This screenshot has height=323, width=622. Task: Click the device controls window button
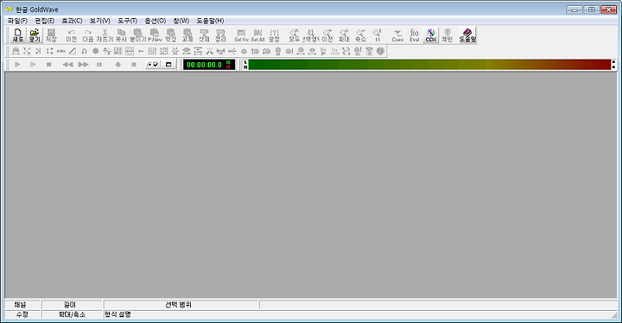(x=168, y=64)
